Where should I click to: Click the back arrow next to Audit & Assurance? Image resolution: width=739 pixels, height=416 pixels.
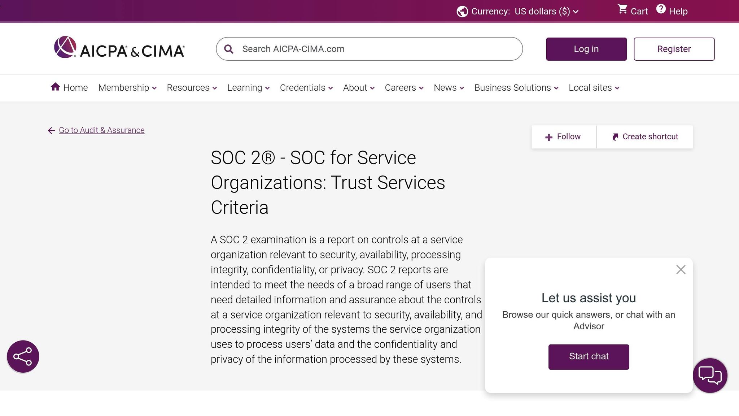(51, 130)
